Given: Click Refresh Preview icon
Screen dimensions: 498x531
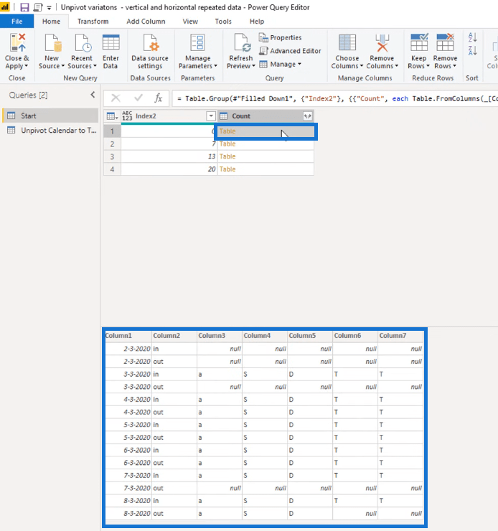Looking at the screenshot, I should click(242, 42).
